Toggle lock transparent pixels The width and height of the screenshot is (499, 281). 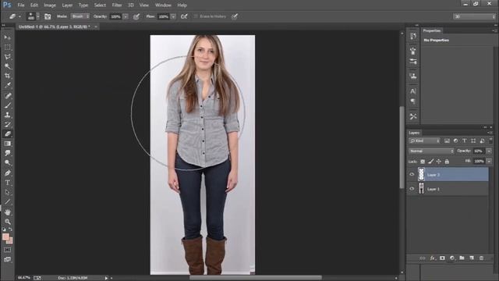tap(423, 162)
